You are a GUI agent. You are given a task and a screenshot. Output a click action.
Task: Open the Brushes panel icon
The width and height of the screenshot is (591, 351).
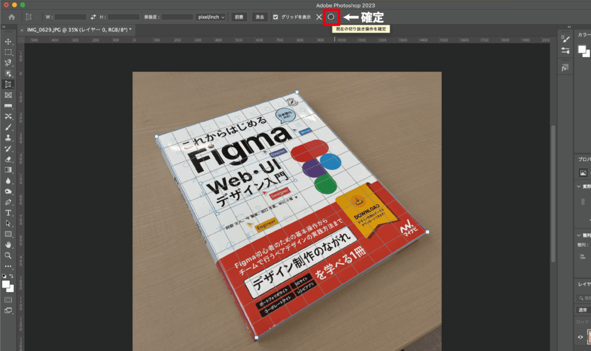tap(565, 38)
